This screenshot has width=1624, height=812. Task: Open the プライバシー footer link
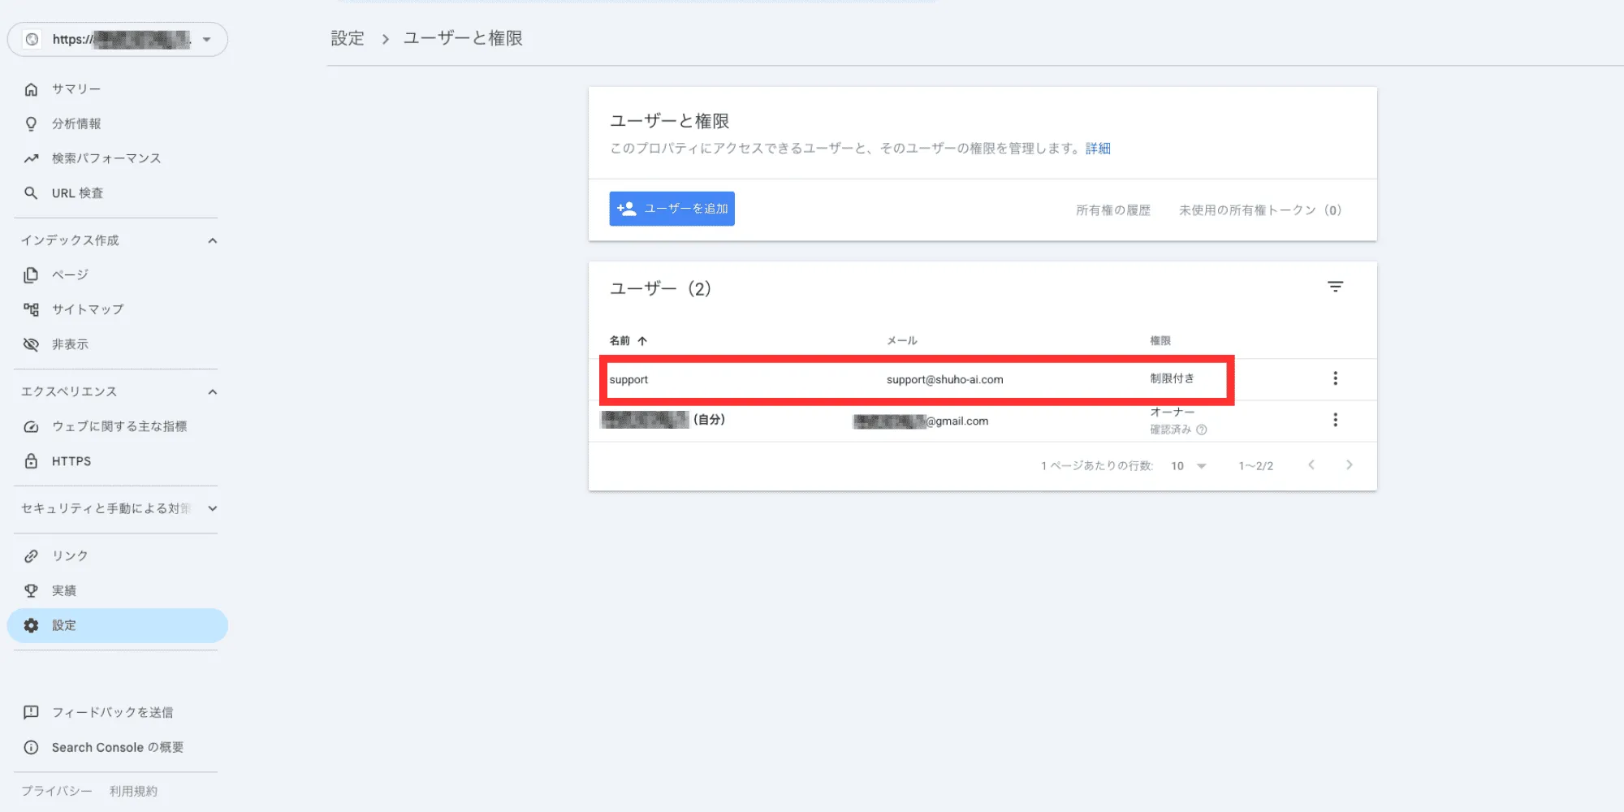pos(57,791)
